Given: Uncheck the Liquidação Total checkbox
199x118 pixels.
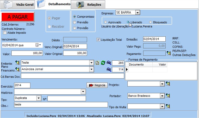Looking at the screenshot, I should [x=98, y=40].
